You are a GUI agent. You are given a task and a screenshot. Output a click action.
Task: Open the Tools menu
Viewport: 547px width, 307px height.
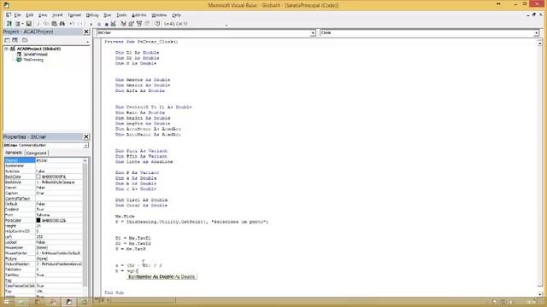pyautogui.click(x=121, y=15)
